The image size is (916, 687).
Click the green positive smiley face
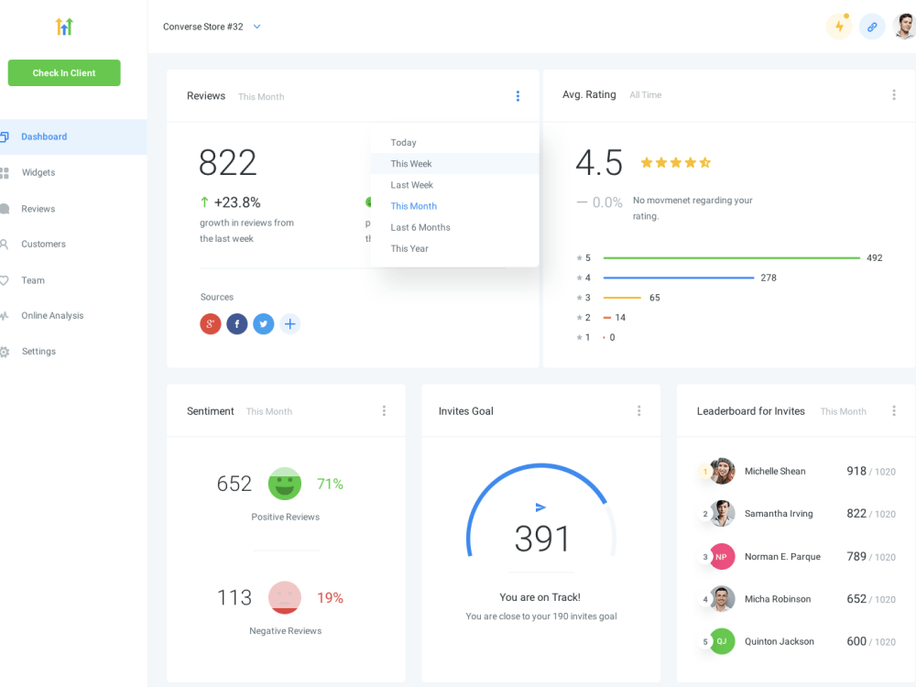285,484
